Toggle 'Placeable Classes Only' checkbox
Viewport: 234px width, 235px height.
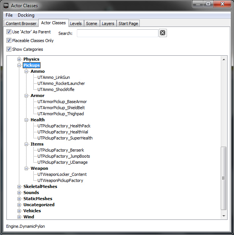(x=9, y=41)
